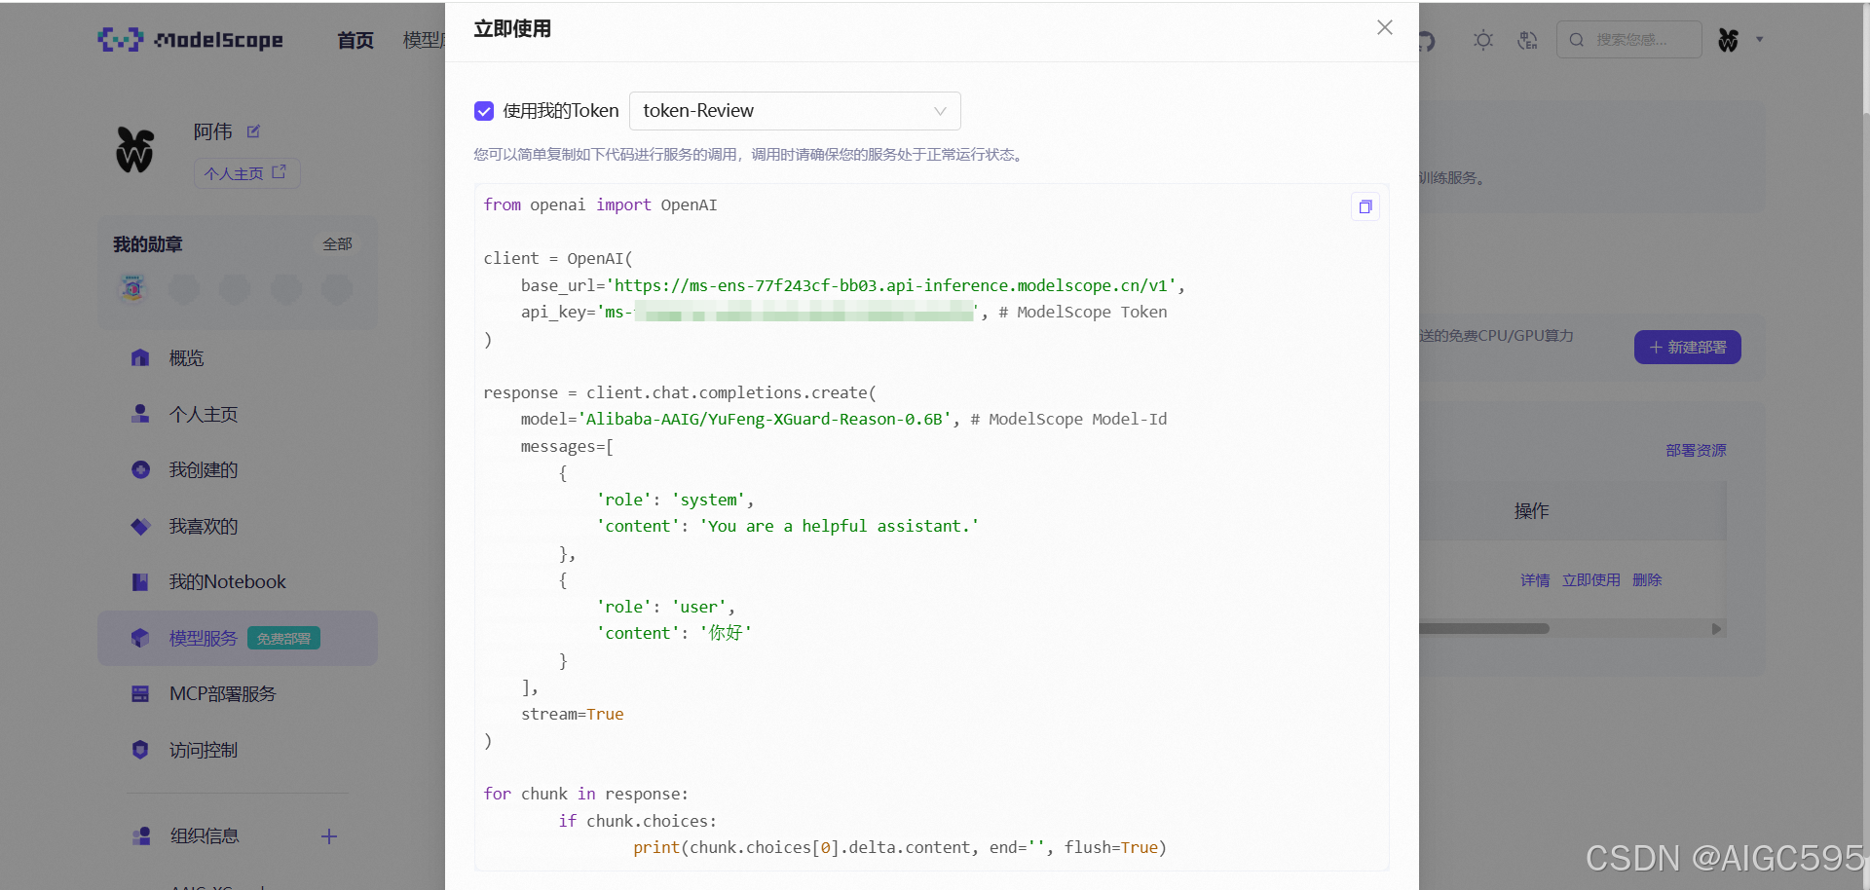
Task: Click the base_url string in the code
Action: click(891, 285)
